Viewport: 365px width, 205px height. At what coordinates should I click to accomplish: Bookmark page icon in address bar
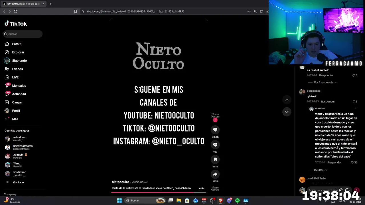pos(75,11)
